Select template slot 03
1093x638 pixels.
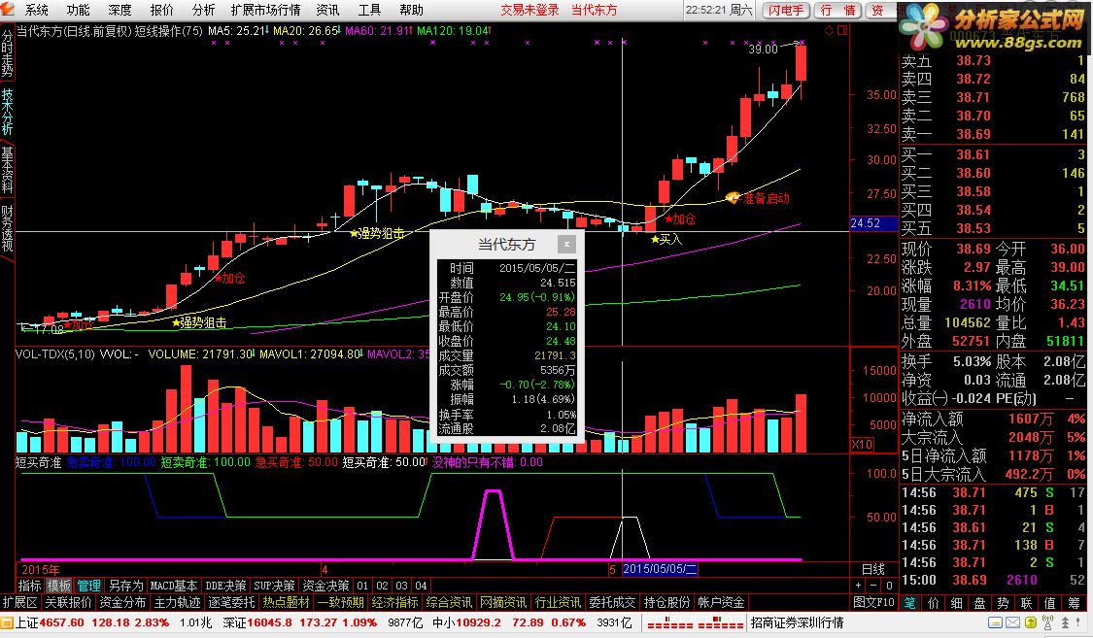(401, 586)
